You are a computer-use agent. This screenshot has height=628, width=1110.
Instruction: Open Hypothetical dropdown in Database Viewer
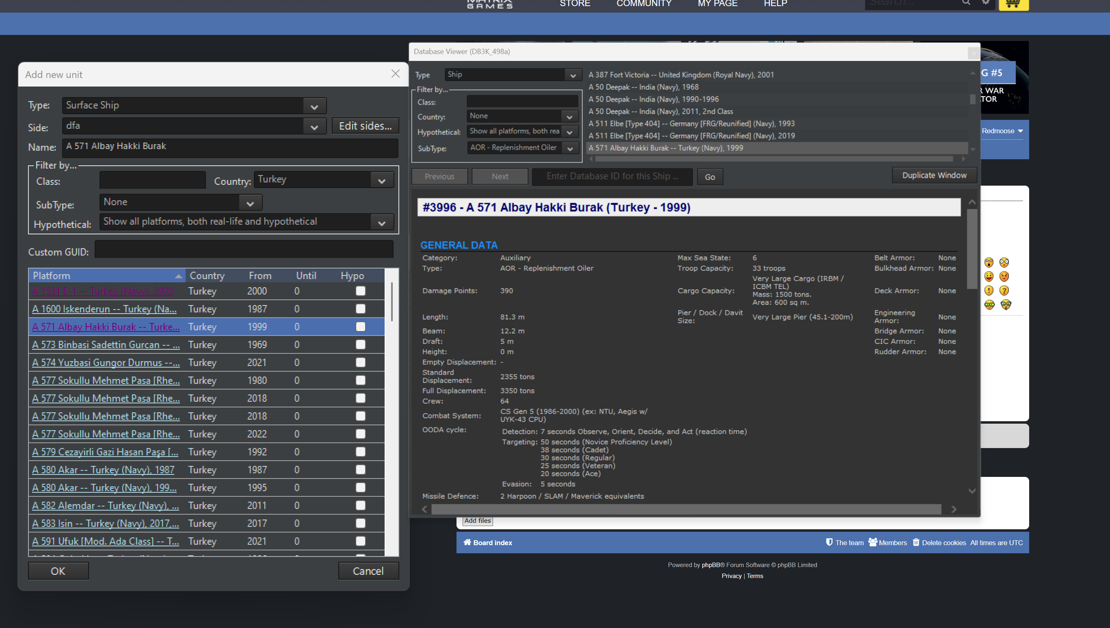coord(522,131)
